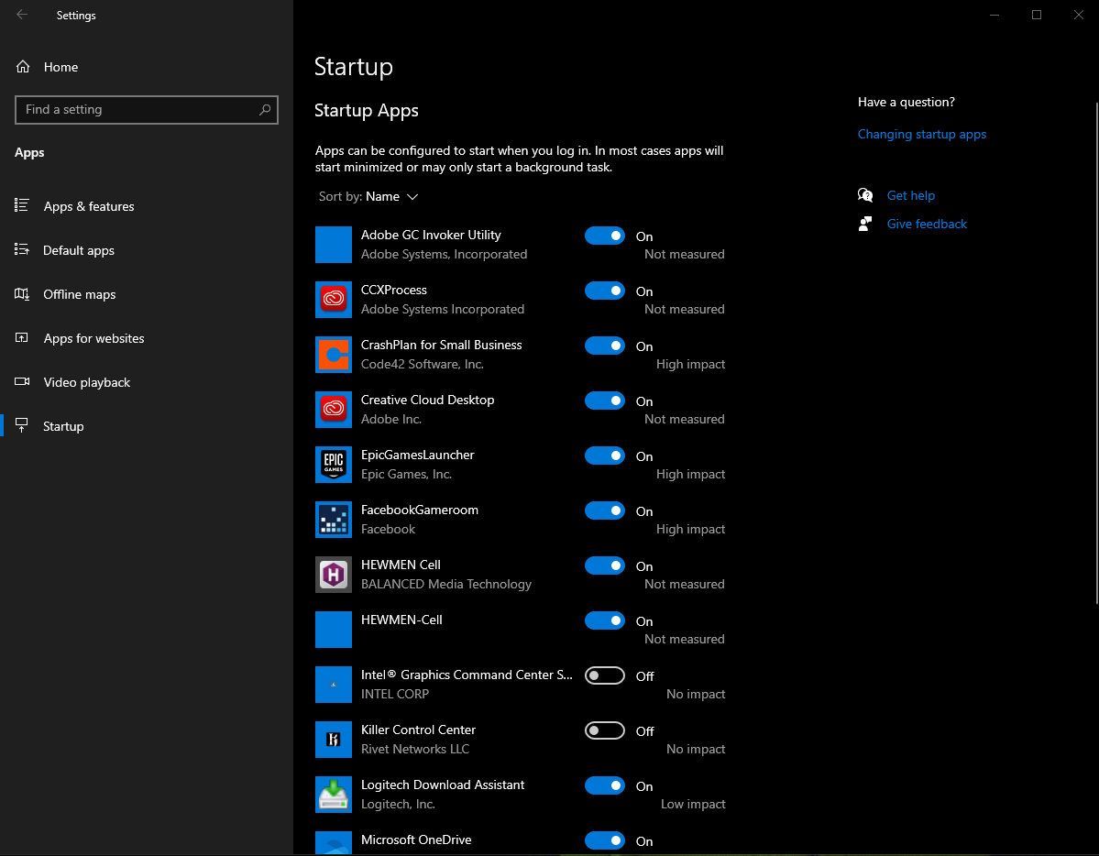1099x856 pixels.
Task: Open Apps for websites page
Action: click(148, 338)
